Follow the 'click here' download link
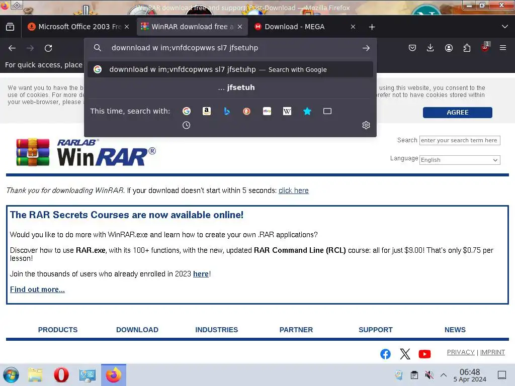Viewport: 515px width, 386px height. 293,190
